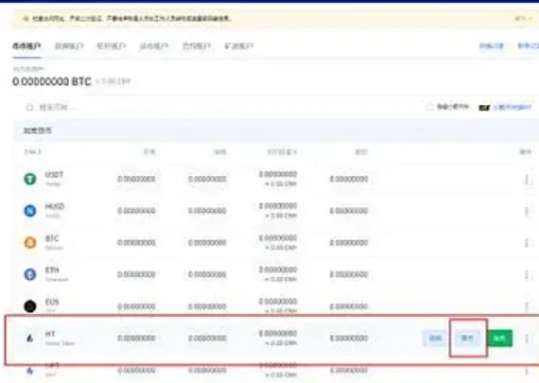
Task: Click the red-outlined withdraw button in HT row
Action: pyautogui.click(x=467, y=339)
